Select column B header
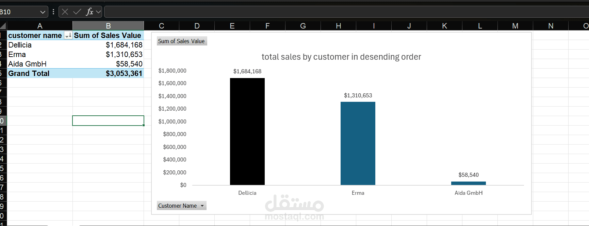Image resolution: width=589 pixels, height=226 pixels. (x=108, y=26)
